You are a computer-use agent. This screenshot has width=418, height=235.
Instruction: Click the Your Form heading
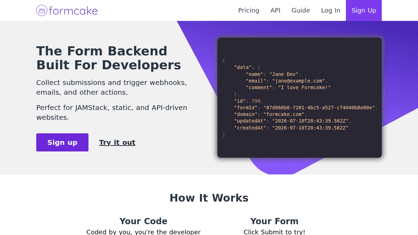pyautogui.click(x=274, y=221)
